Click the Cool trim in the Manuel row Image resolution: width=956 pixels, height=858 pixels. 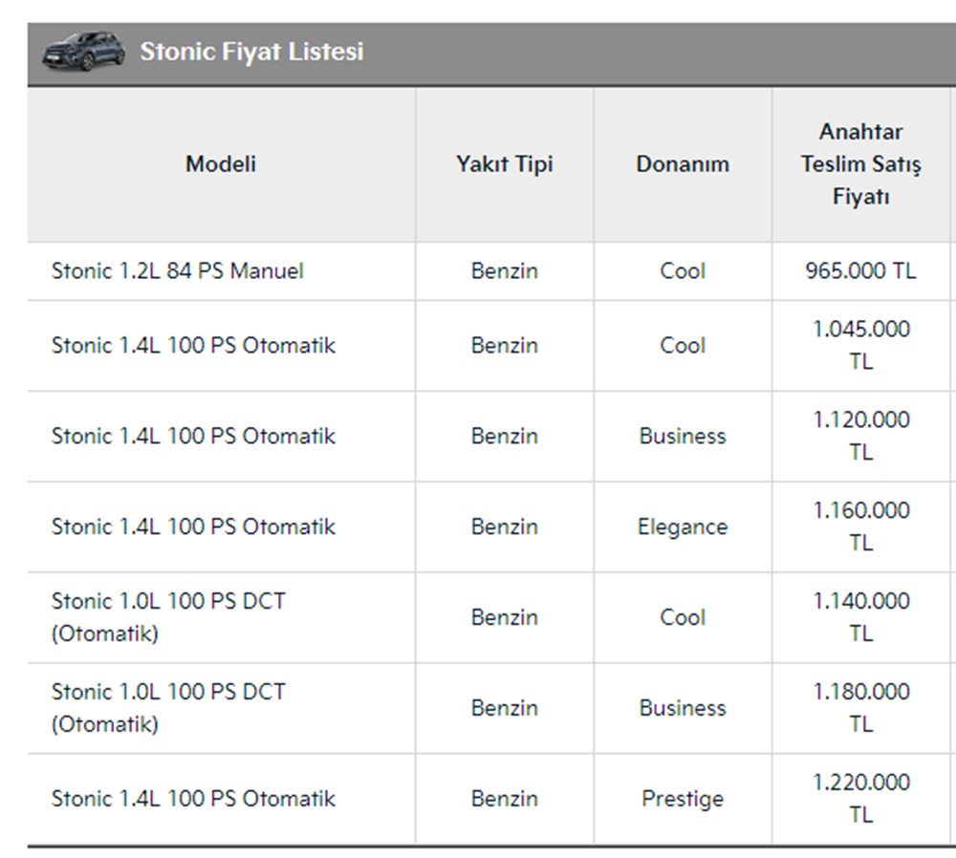[x=683, y=270]
